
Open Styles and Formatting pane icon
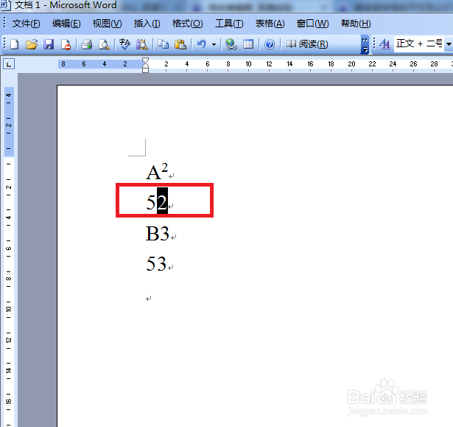384,44
